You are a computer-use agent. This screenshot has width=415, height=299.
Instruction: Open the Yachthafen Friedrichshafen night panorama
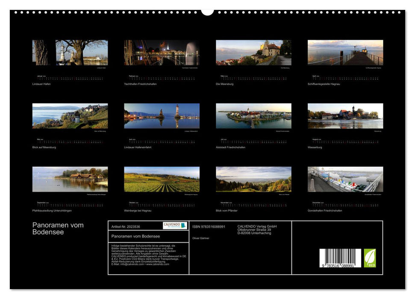pos(161,52)
